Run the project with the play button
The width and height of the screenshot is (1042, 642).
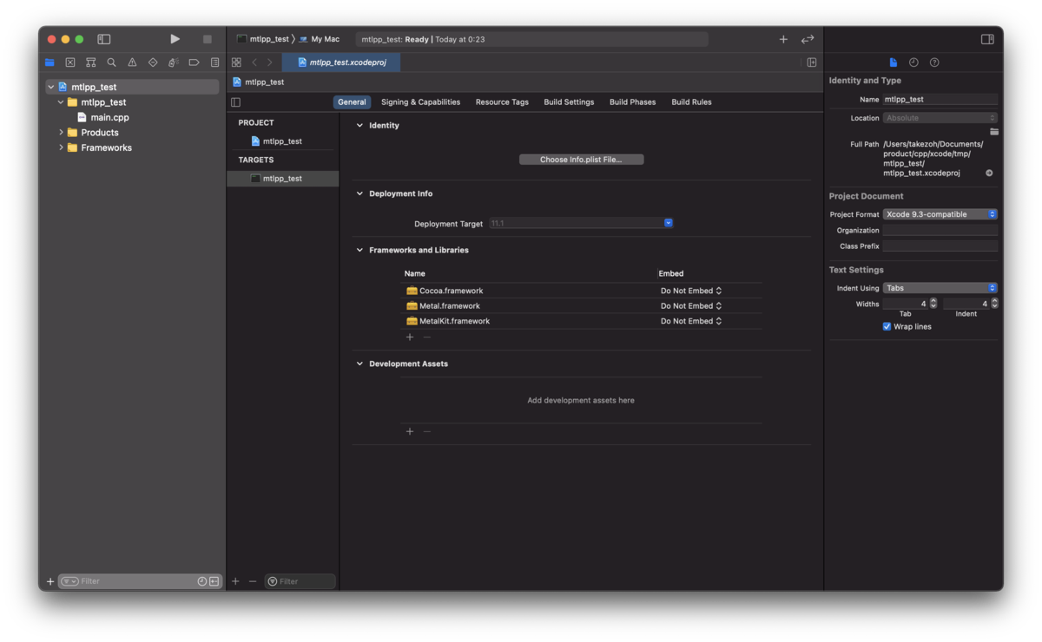175,39
